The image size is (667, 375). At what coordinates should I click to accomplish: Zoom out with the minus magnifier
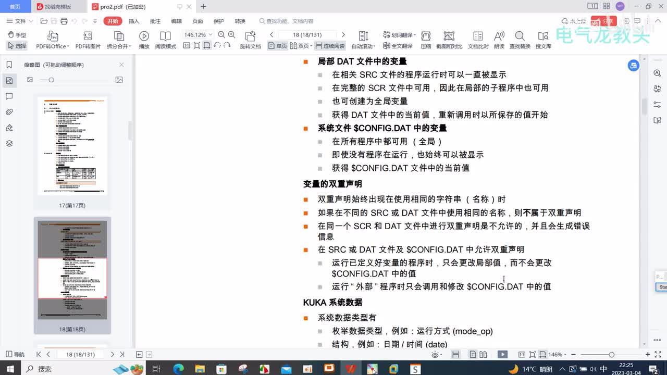coord(221,35)
